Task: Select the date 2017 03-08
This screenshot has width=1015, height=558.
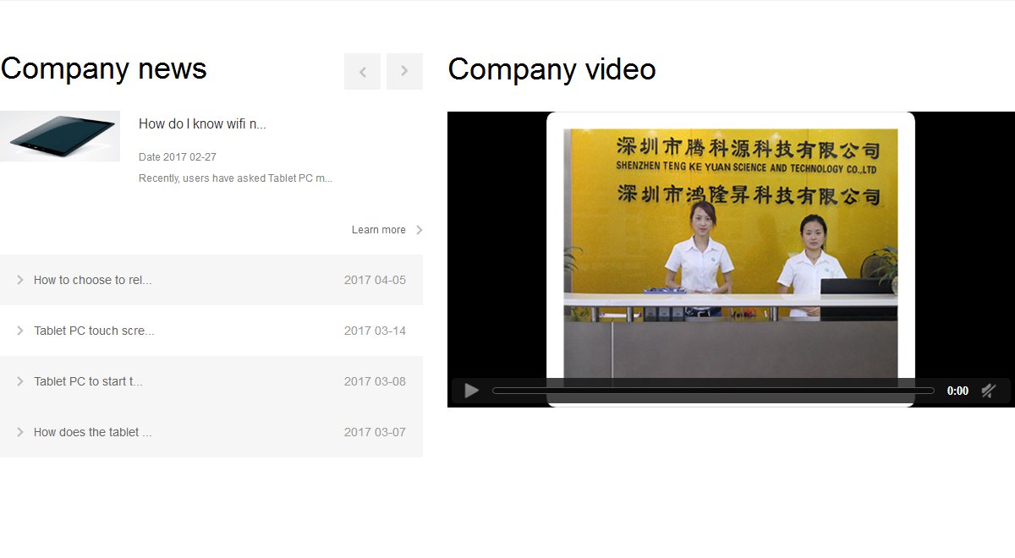Action: (375, 381)
